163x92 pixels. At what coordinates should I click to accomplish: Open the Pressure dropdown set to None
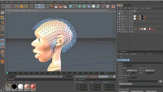click(x=150, y=71)
